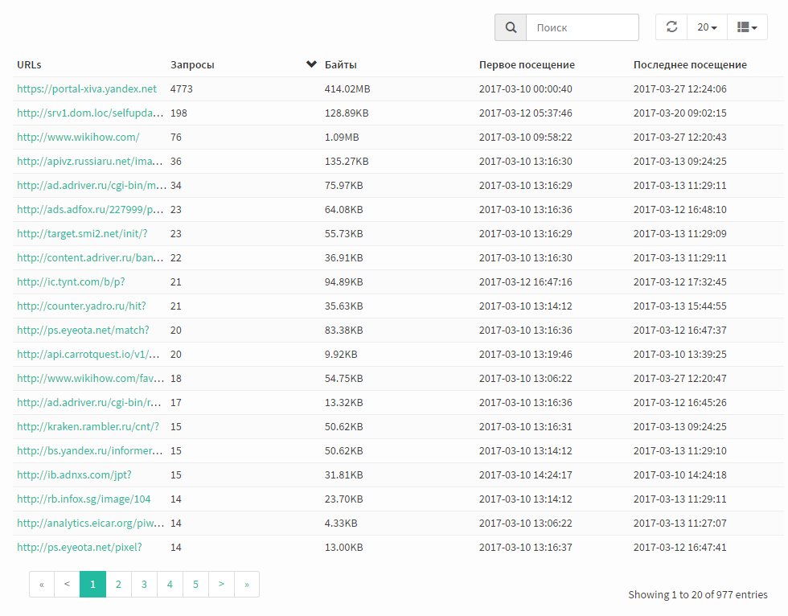788x616 pixels.
Task: Sort by Первое посещение column header
Action: point(527,65)
